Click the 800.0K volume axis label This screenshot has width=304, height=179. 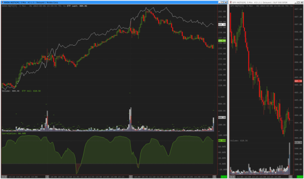coord(222,104)
